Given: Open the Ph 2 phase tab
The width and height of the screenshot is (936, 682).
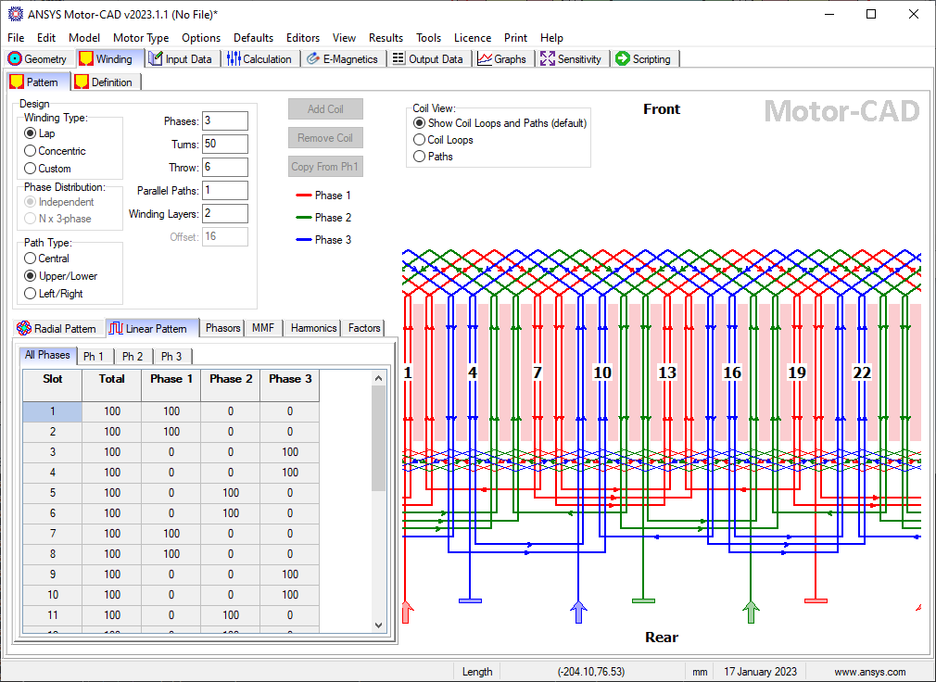Looking at the screenshot, I should coord(133,356).
